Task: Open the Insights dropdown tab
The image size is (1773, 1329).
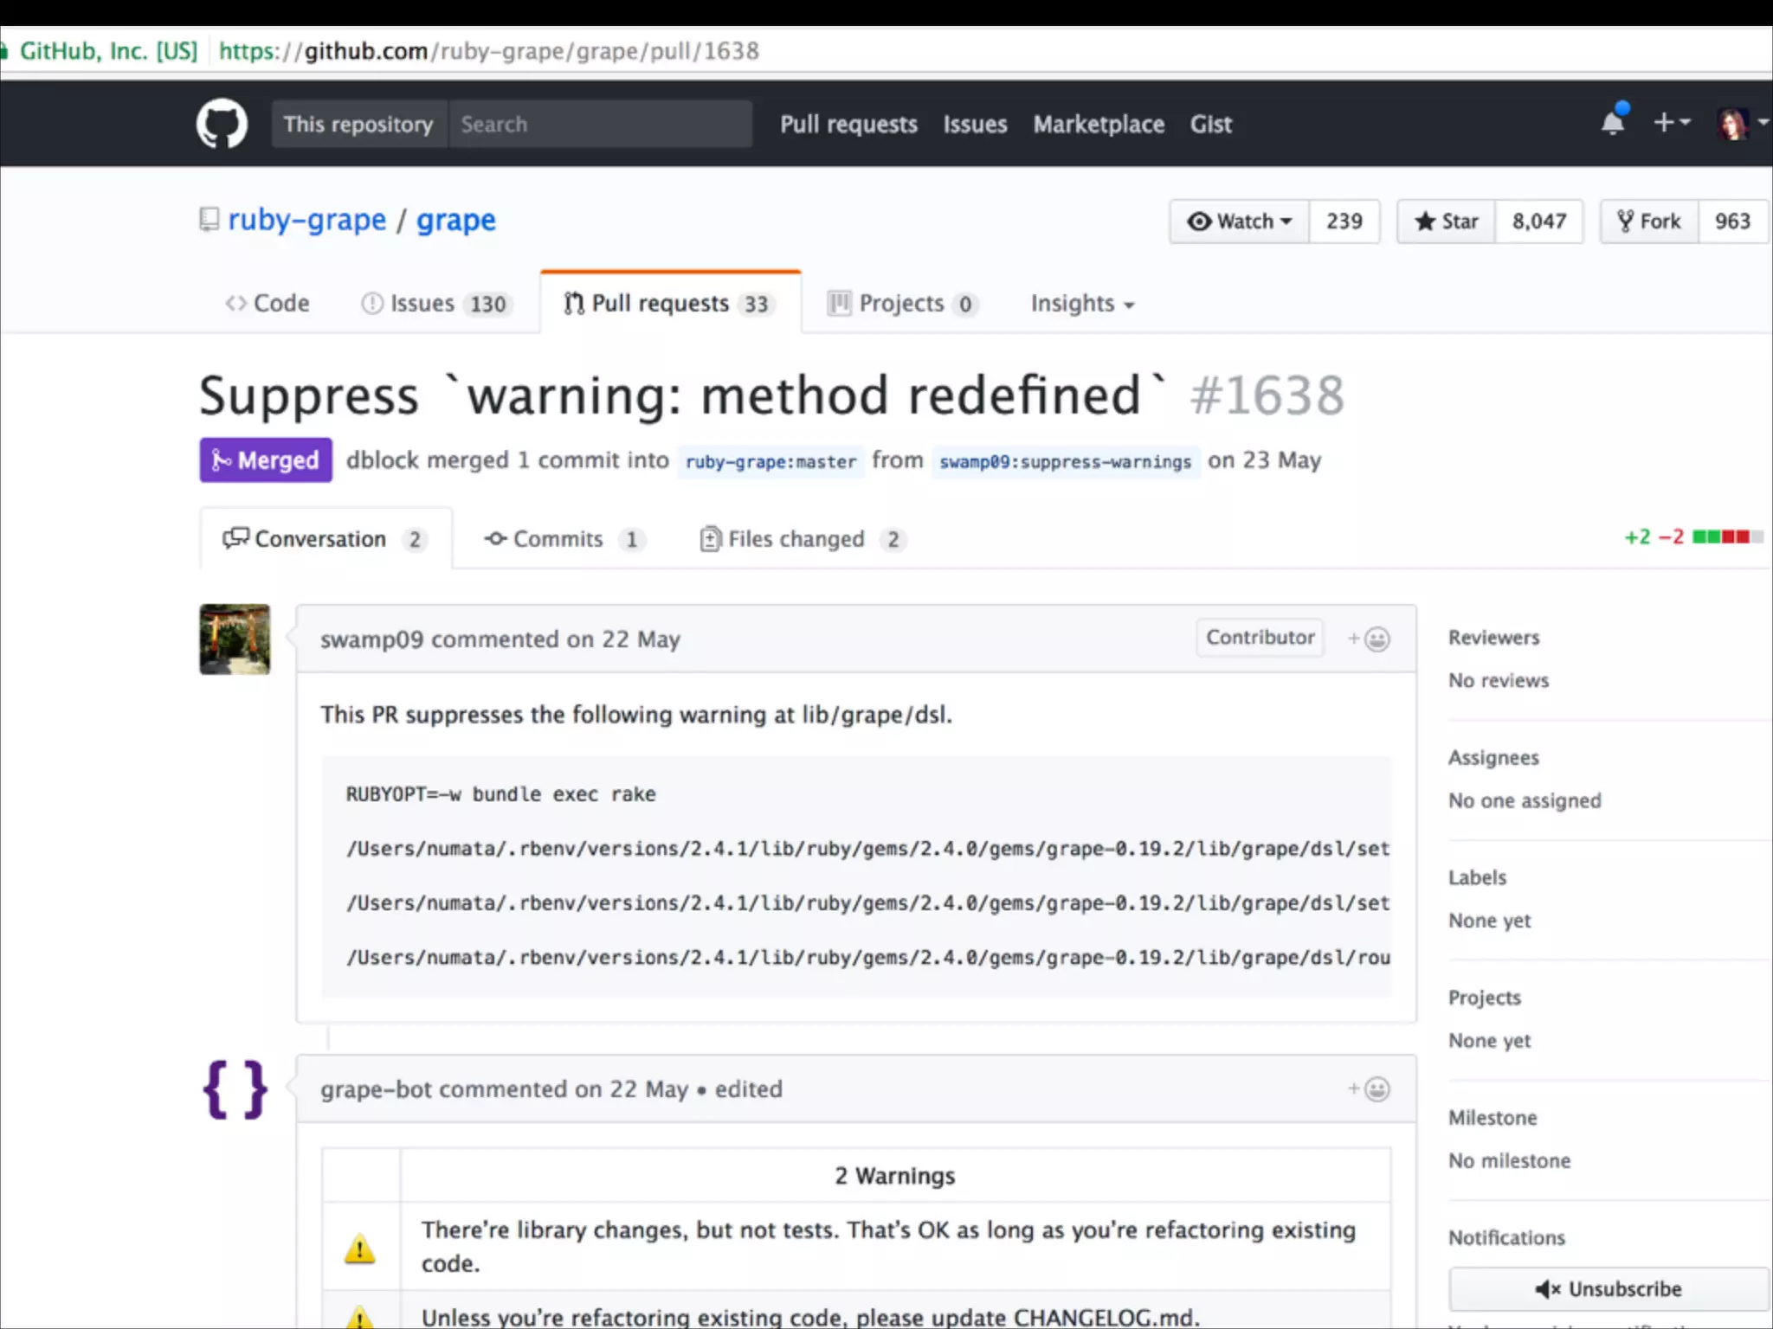Action: coord(1081,304)
